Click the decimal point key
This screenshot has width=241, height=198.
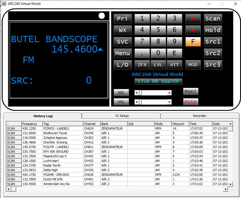(142, 53)
